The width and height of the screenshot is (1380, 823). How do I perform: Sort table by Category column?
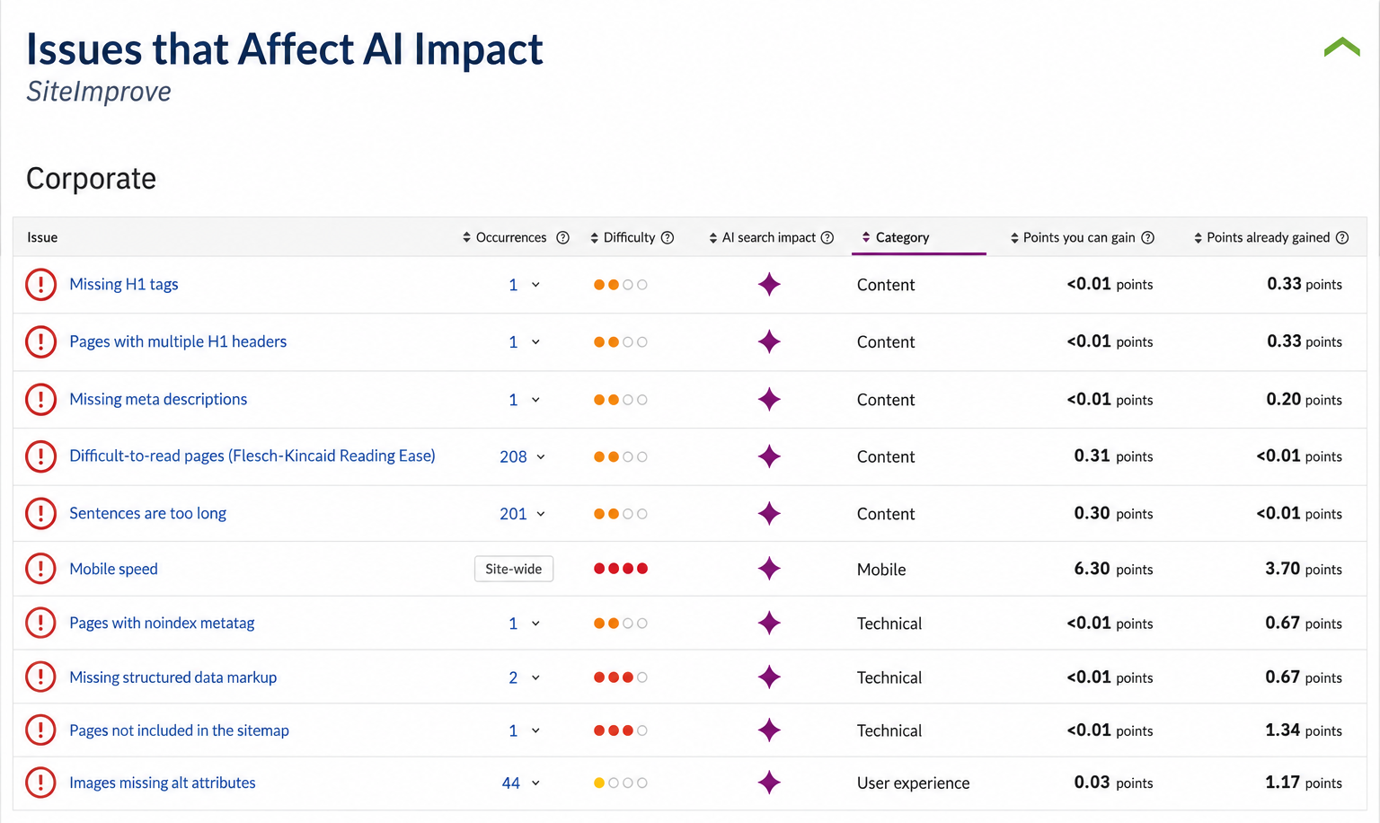pyautogui.click(x=896, y=237)
